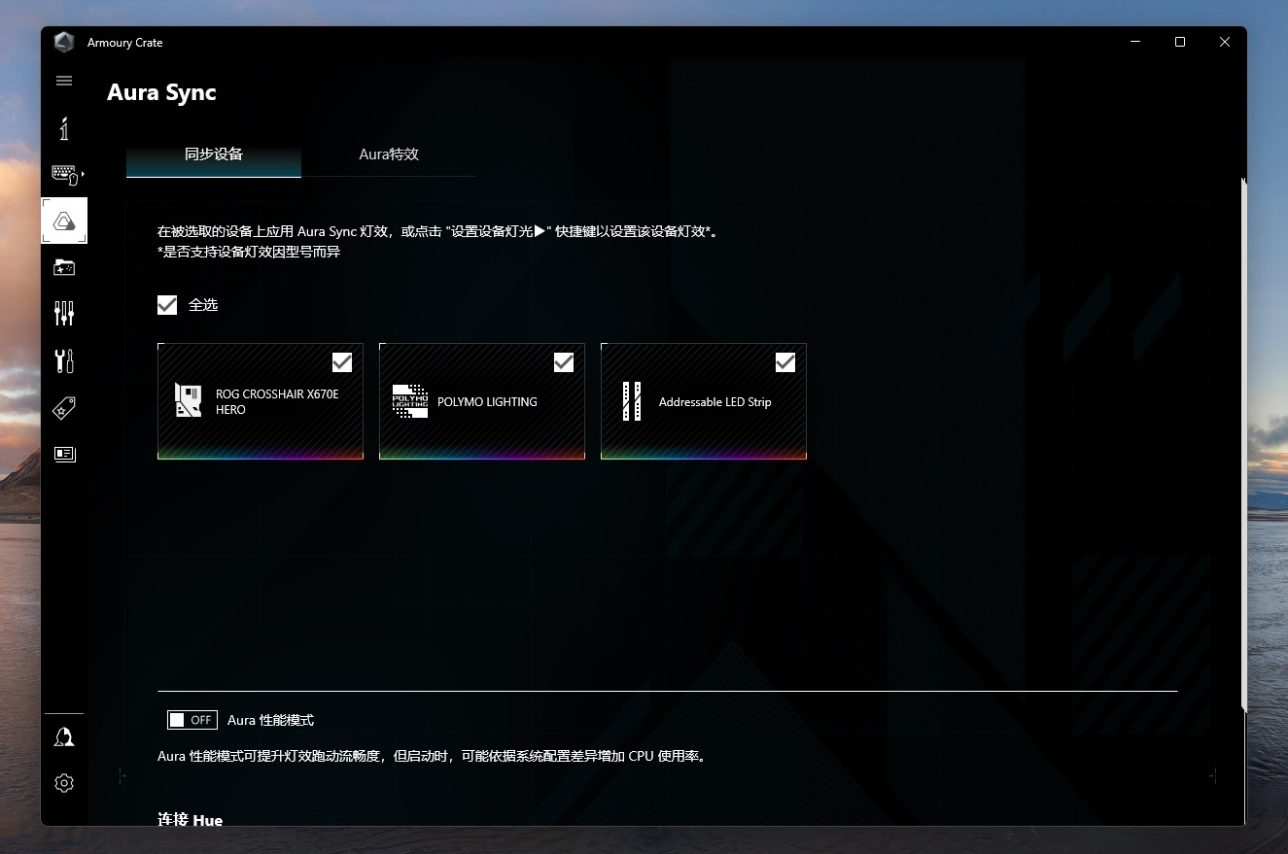Click the Addressable LED Strip icon
The image size is (1288, 854).
632,401
